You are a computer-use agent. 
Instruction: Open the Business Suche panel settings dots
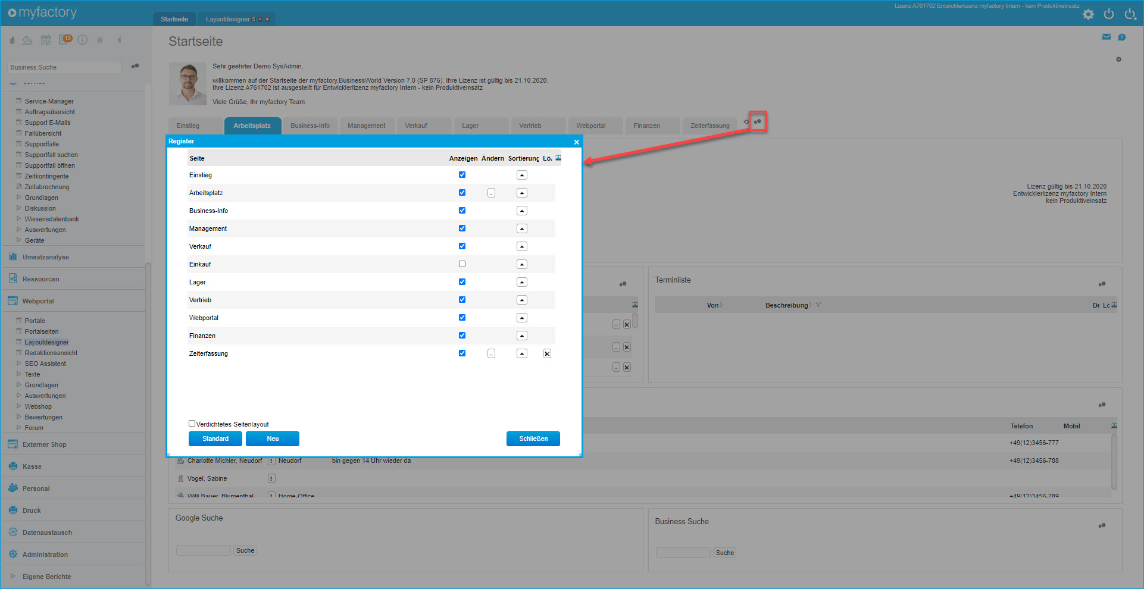(x=1102, y=525)
